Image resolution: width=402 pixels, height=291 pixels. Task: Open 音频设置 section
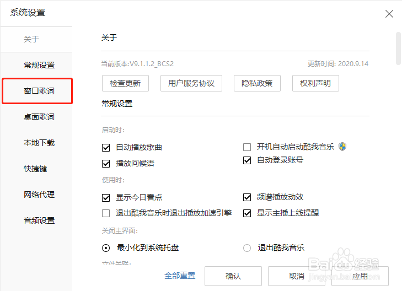39,220
